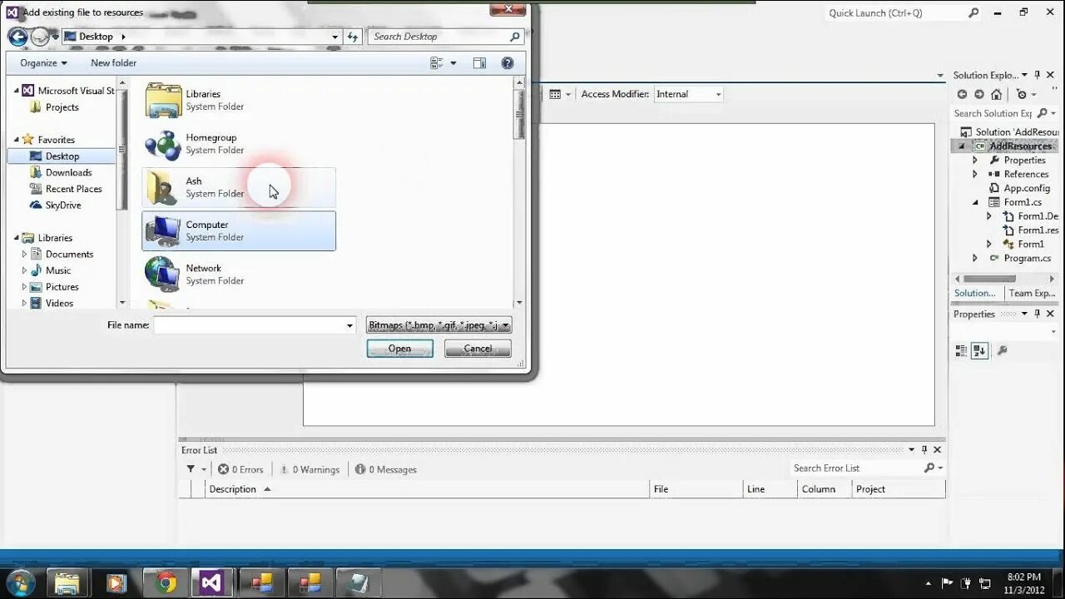Open Action Center flag in tray
Viewport: 1065px width, 599px height.
[947, 582]
